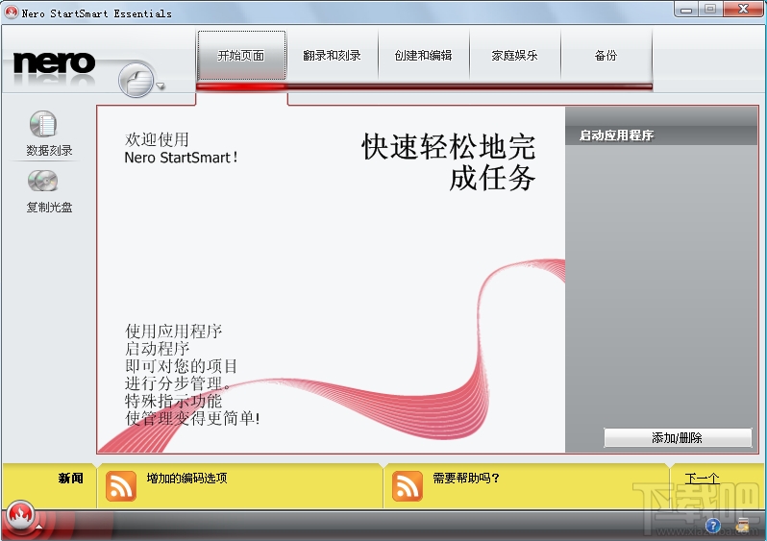This screenshot has width=767, height=541.
Task: Click the 启动应用程序 panel header
Action: click(x=661, y=135)
